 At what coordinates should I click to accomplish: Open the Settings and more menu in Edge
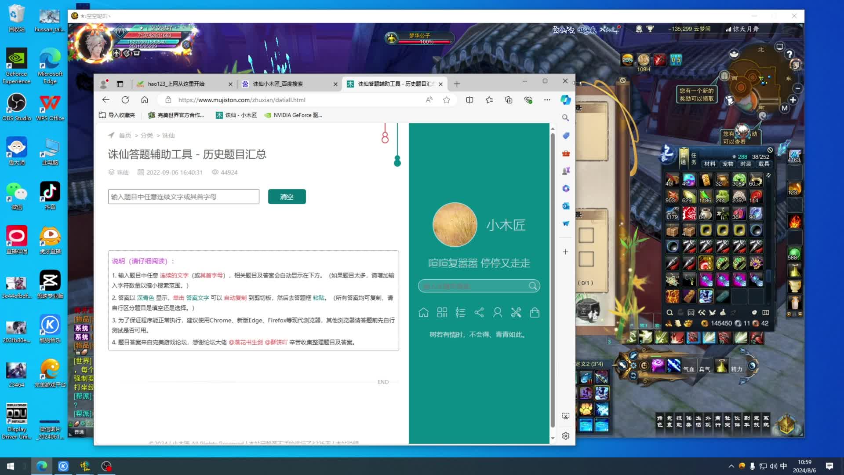pyautogui.click(x=547, y=100)
